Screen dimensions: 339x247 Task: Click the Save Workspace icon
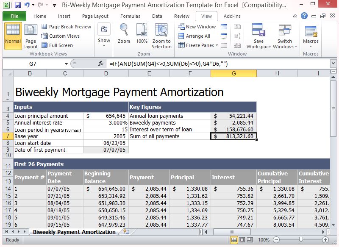258,36
